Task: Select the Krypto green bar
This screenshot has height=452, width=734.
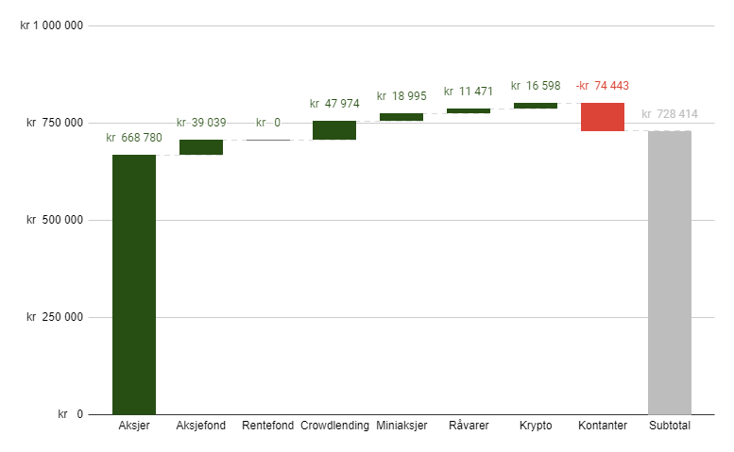Action: coord(536,106)
